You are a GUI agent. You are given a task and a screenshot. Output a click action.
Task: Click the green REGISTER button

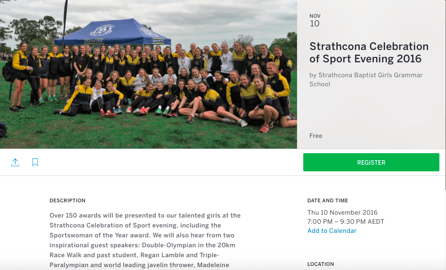[371, 162]
